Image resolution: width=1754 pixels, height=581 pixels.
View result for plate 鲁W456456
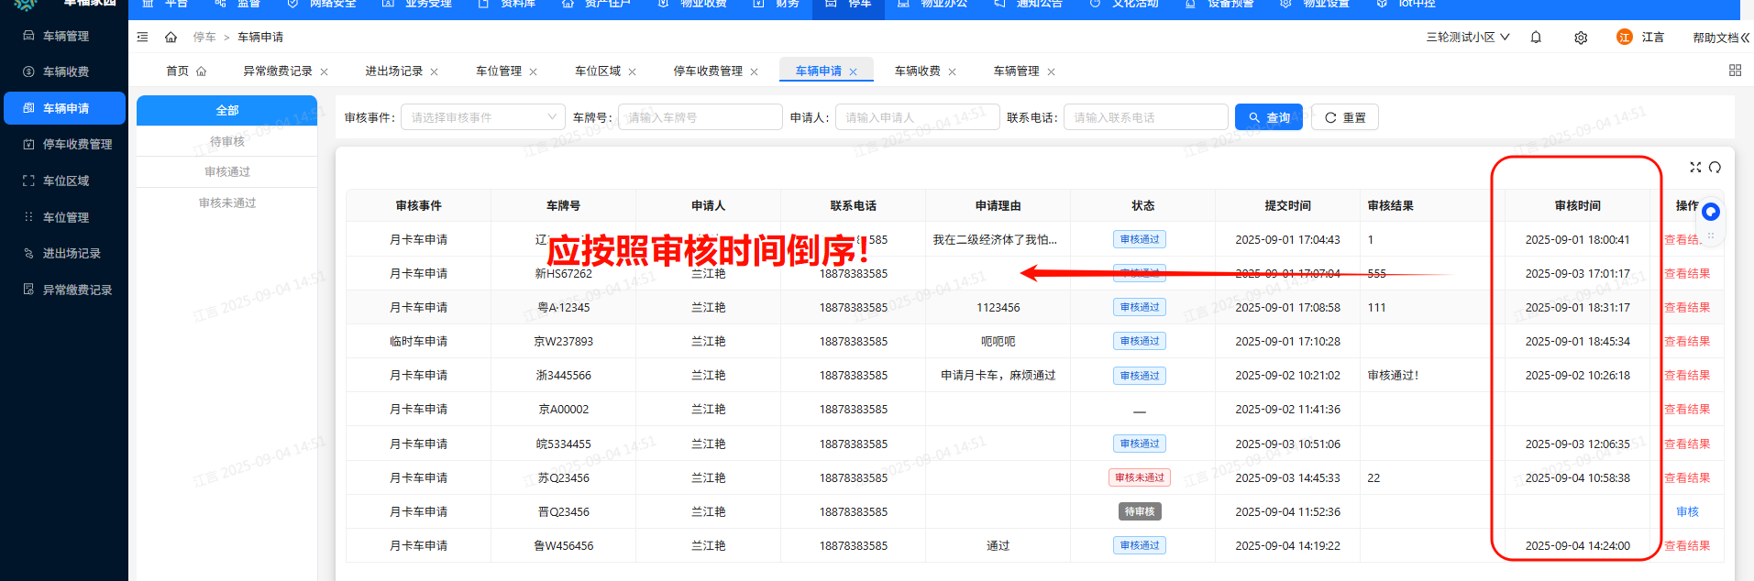click(x=1687, y=545)
